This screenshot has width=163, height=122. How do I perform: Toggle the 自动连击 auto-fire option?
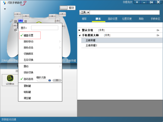[x=28, y=79]
